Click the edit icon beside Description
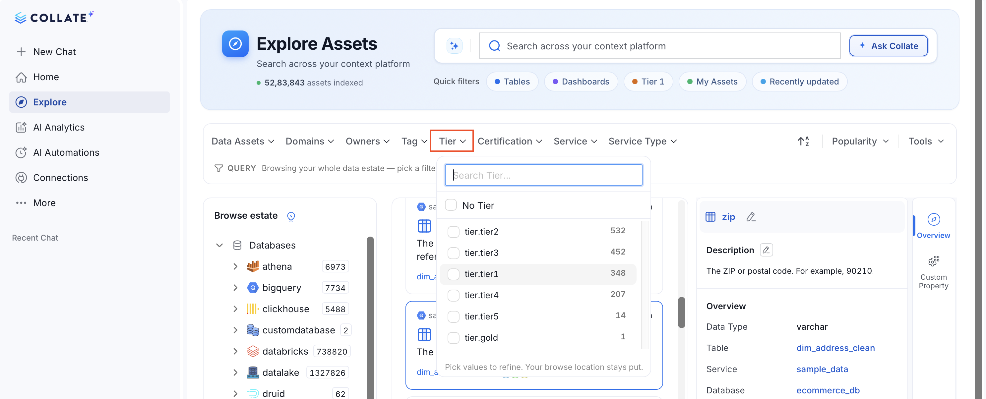Viewport: 986px width, 399px height. tap(766, 250)
